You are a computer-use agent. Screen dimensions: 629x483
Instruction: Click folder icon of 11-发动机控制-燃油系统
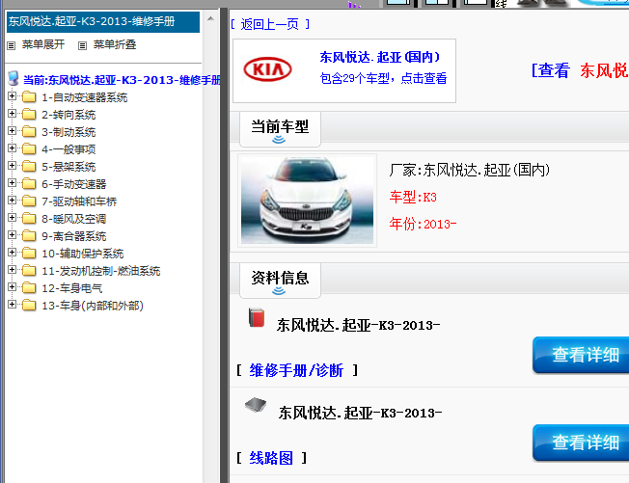click(x=29, y=271)
